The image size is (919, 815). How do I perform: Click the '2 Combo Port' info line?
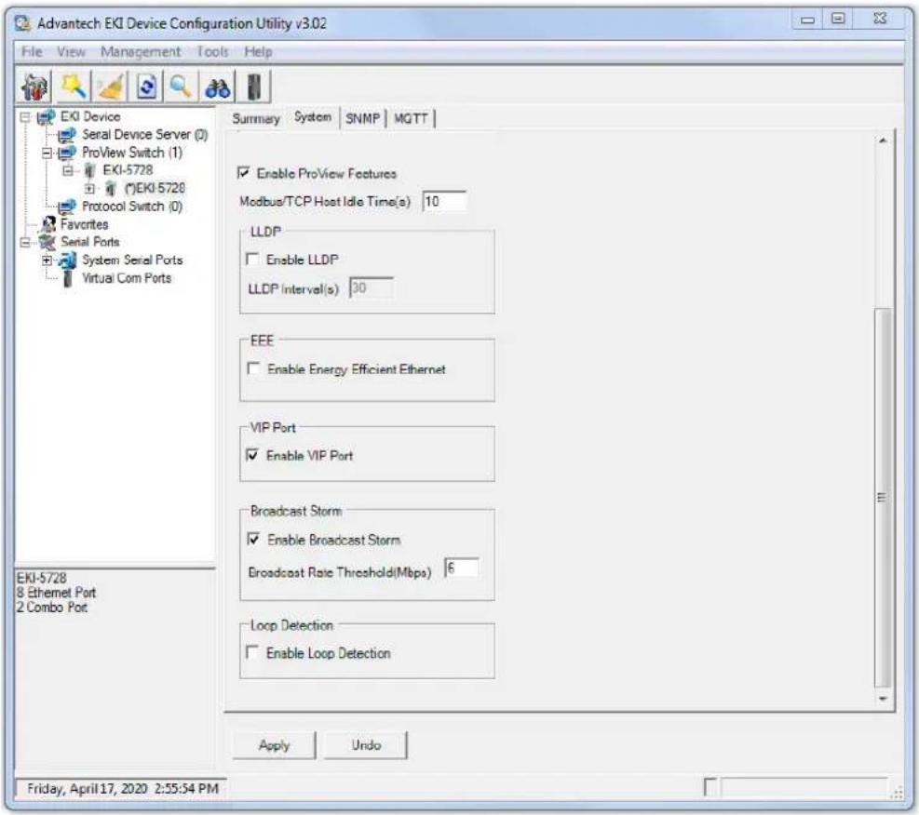point(51,608)
